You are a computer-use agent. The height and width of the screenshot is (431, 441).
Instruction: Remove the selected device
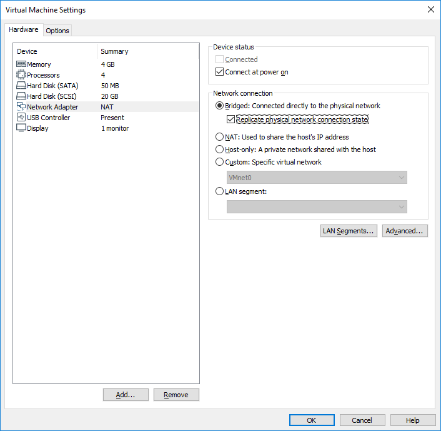tap(176, 395)
